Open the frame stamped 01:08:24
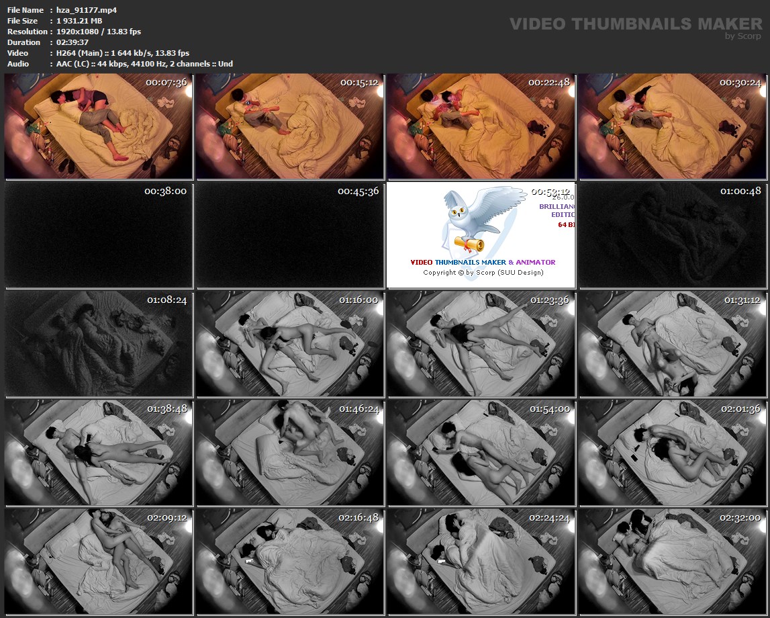Screen dimensions: 770x618 coord(98,344)
